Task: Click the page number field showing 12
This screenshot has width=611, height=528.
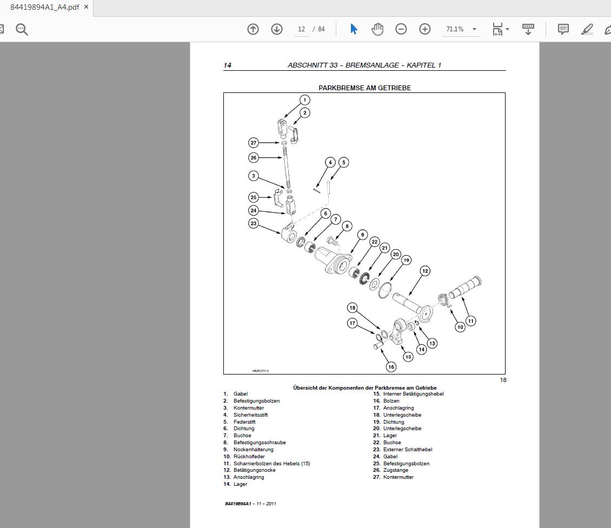Action: pyautogui.click(x=301, y=29)
